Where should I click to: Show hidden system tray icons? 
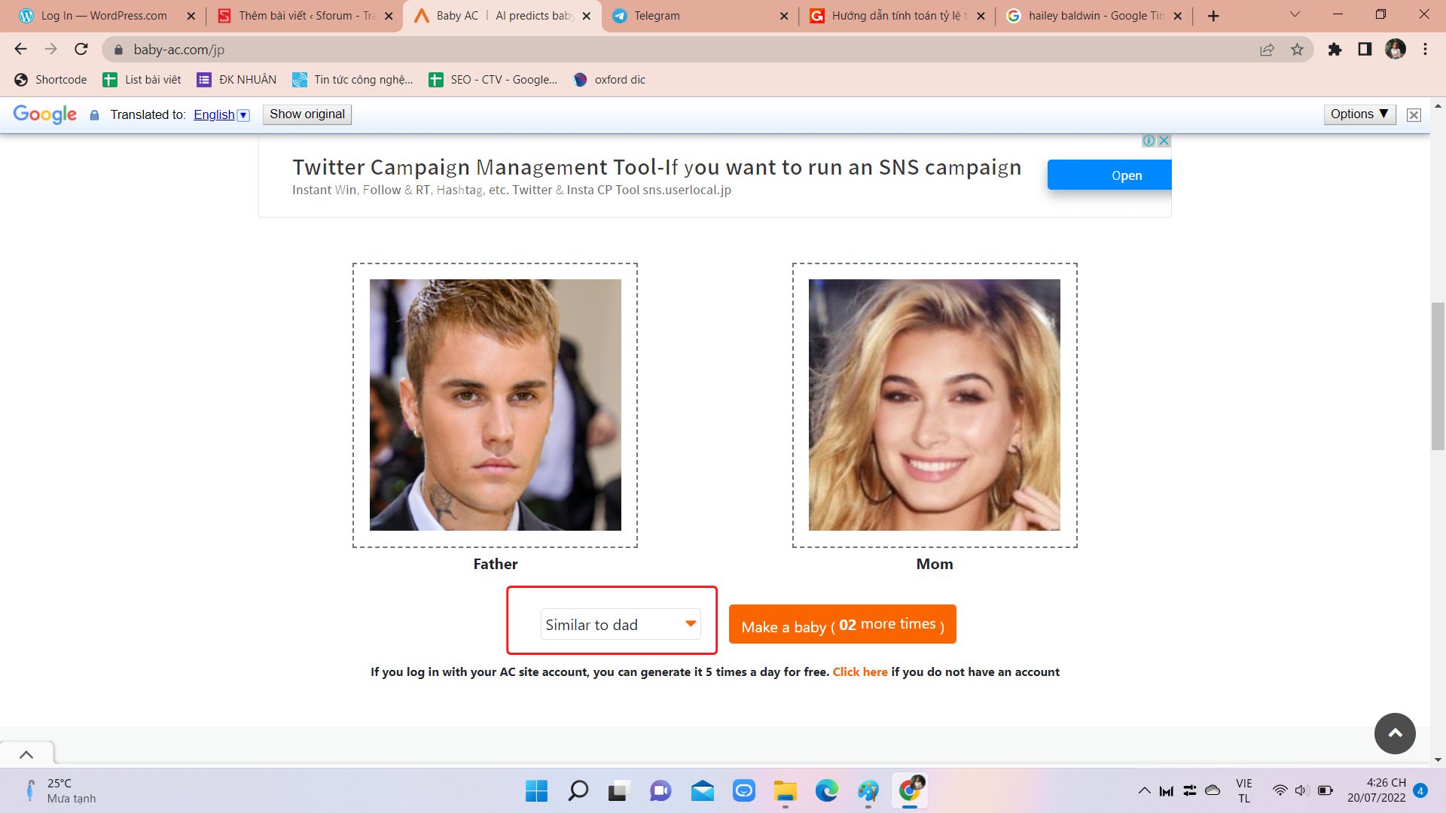tap(1144, 790)
